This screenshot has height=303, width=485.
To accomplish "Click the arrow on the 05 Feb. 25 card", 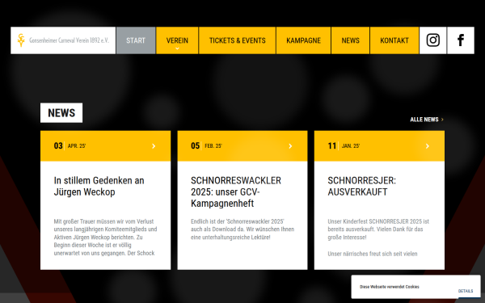I will [x=290, y=146].
